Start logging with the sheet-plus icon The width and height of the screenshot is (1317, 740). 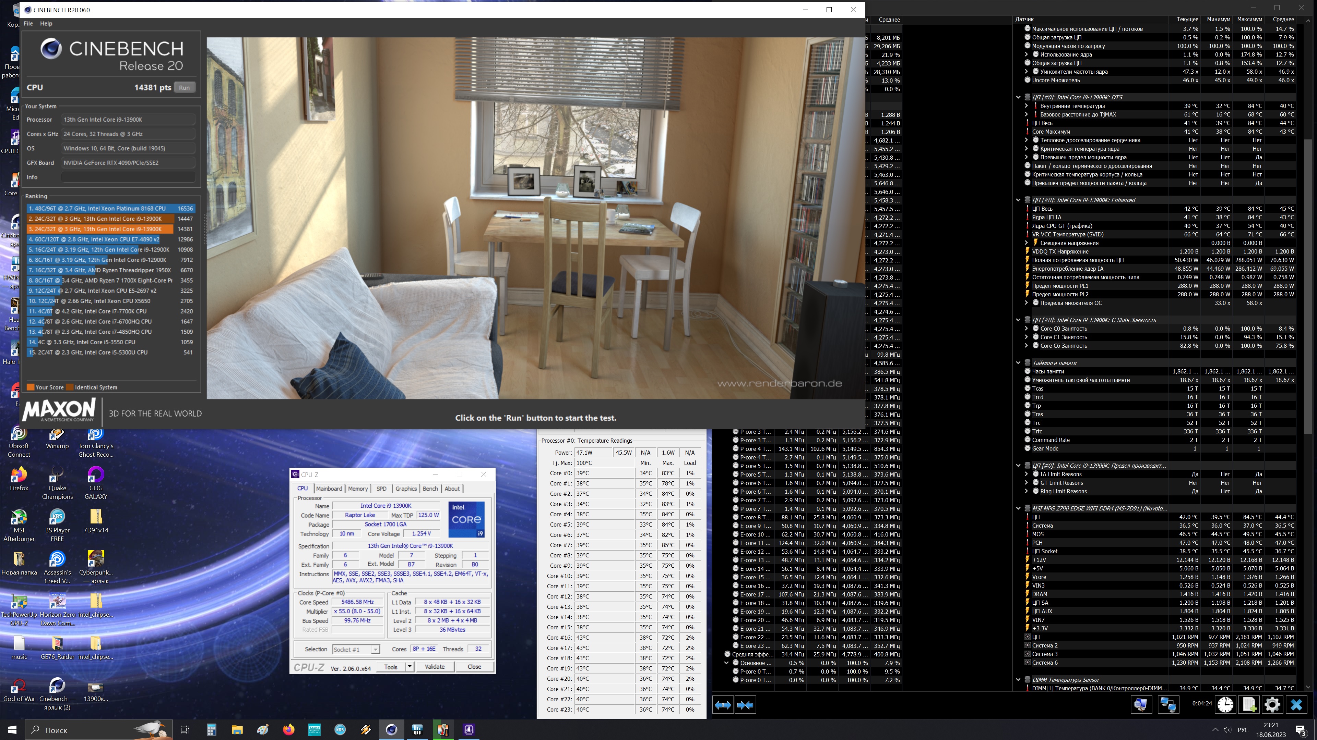tap(1248, 705)
